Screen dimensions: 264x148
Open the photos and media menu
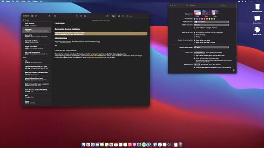[114, 16]
